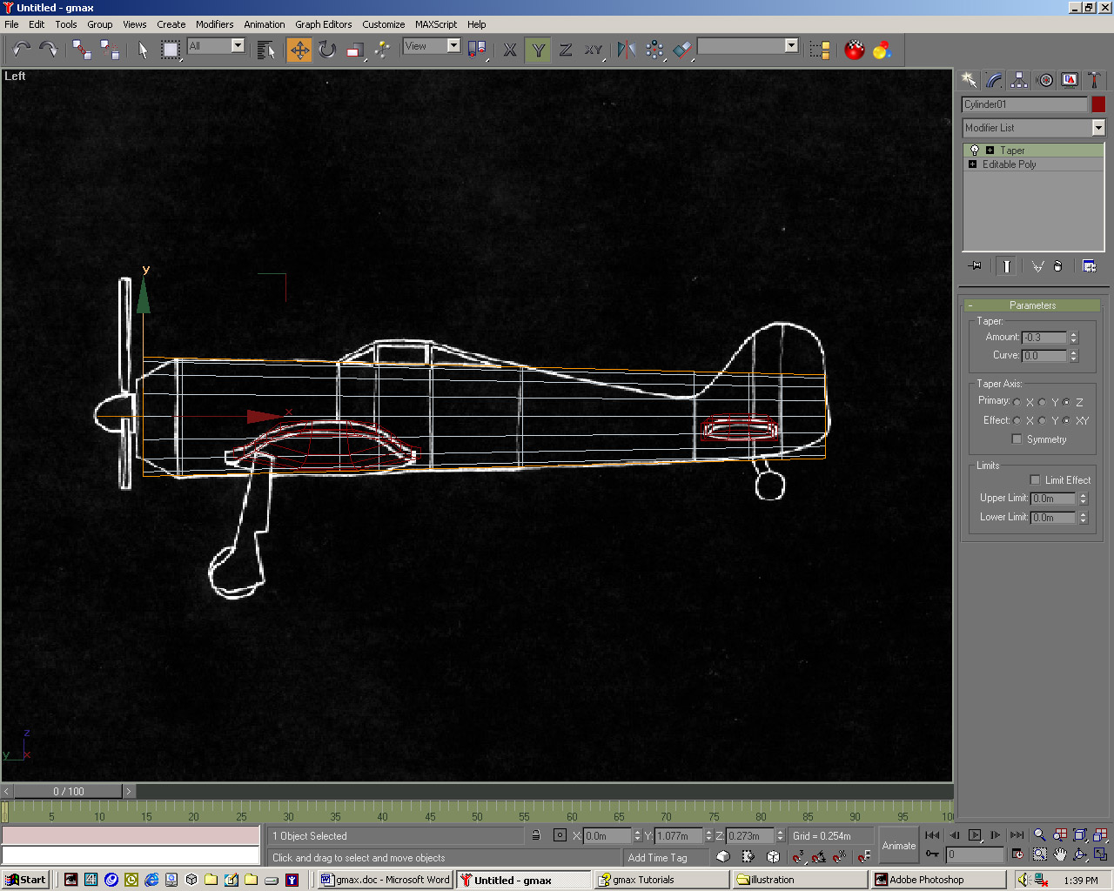Check the Limit Effect option
Image resolution: width=1114 pixels, height=891 pixels.
(x=1035, y=480)
